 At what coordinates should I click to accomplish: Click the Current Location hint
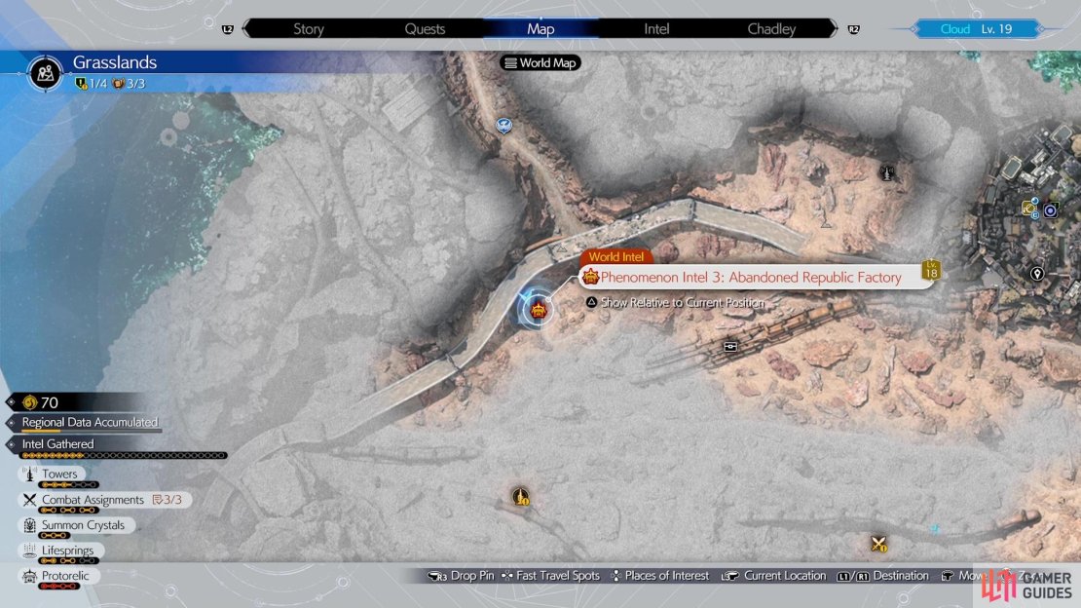pyautogui.click(x=773, y=576)
